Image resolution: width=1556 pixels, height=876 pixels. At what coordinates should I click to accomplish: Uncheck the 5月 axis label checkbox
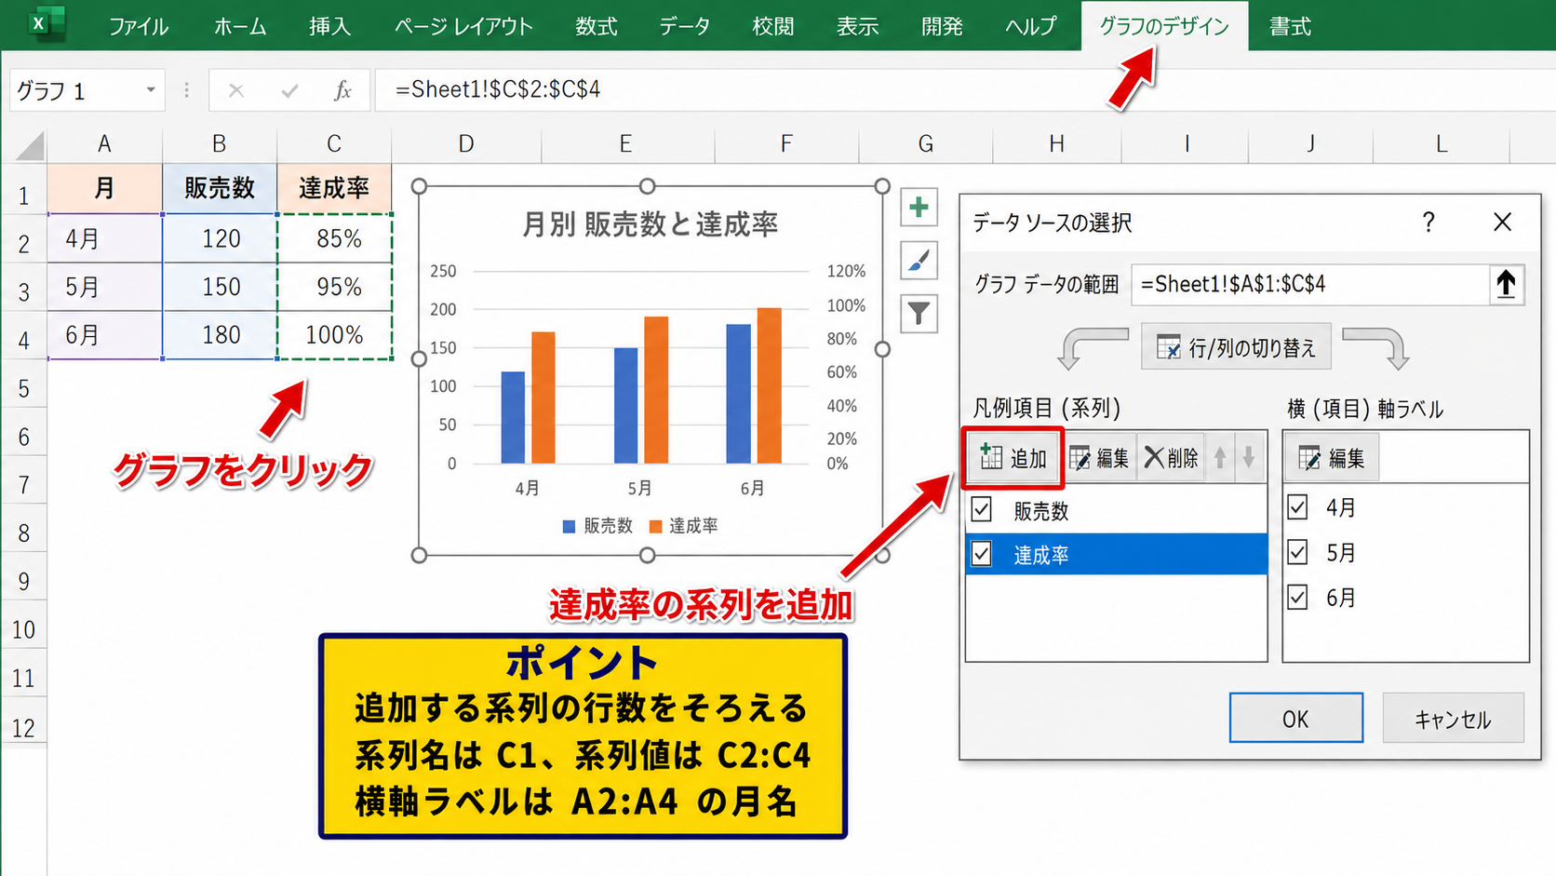[1297, 552]
